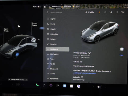This screenshot has width=128, height=96.
Task: Open Additional Vehicle Information link
Action: pos(85,73)
